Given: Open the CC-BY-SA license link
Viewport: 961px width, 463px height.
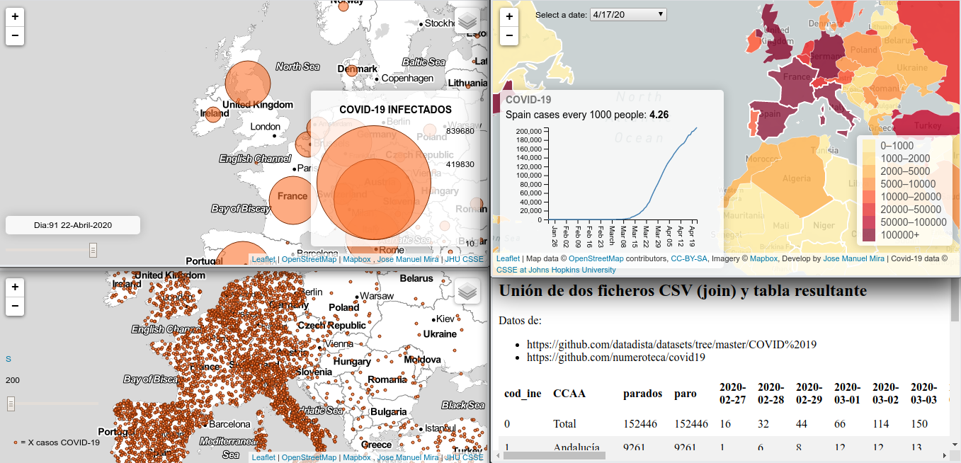Looking at the screenshot, I should click(x=688, y=259).
